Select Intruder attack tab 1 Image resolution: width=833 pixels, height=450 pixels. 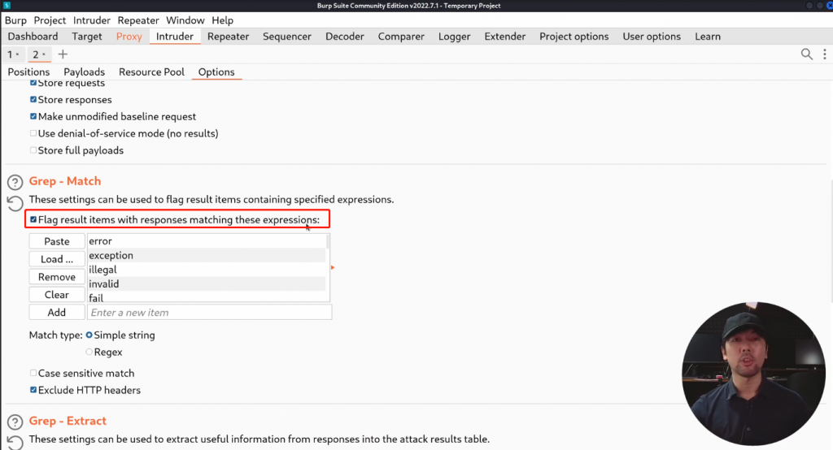(10, 54)
